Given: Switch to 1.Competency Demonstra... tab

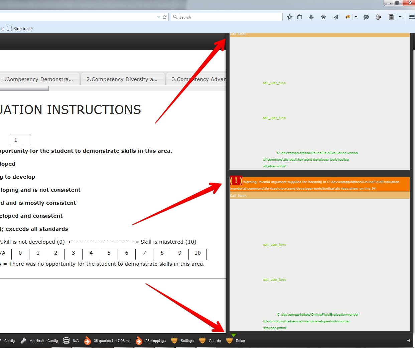Looking at the screenshot, I should coord(40,79).
